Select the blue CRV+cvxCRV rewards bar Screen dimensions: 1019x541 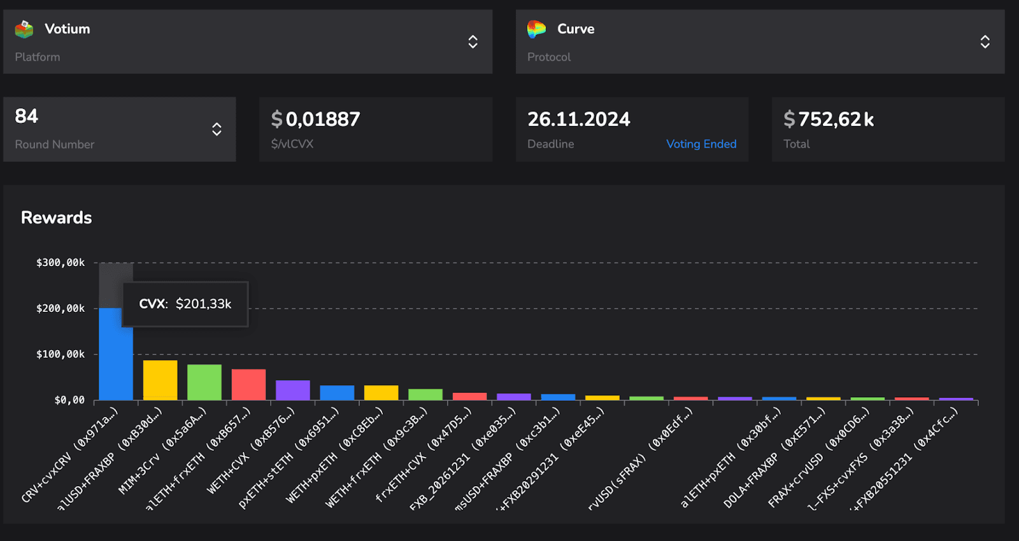116,354
